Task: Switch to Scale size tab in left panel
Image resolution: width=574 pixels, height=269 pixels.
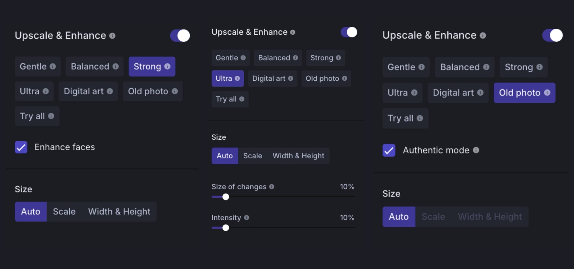Action: coord(64,212)
